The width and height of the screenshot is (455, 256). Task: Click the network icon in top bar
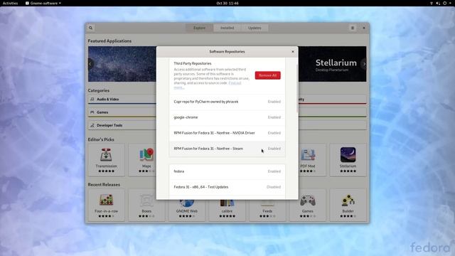click(432, 3)
